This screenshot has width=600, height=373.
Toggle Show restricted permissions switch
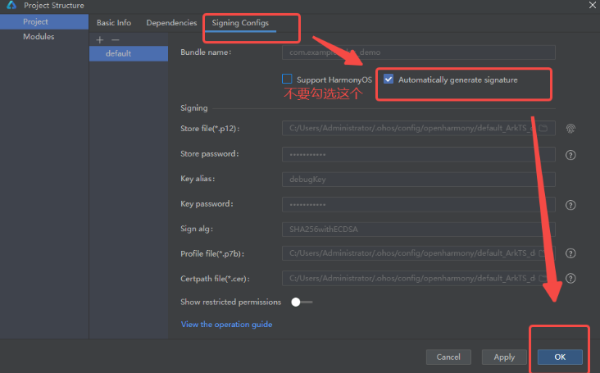(x=302, y=302)
